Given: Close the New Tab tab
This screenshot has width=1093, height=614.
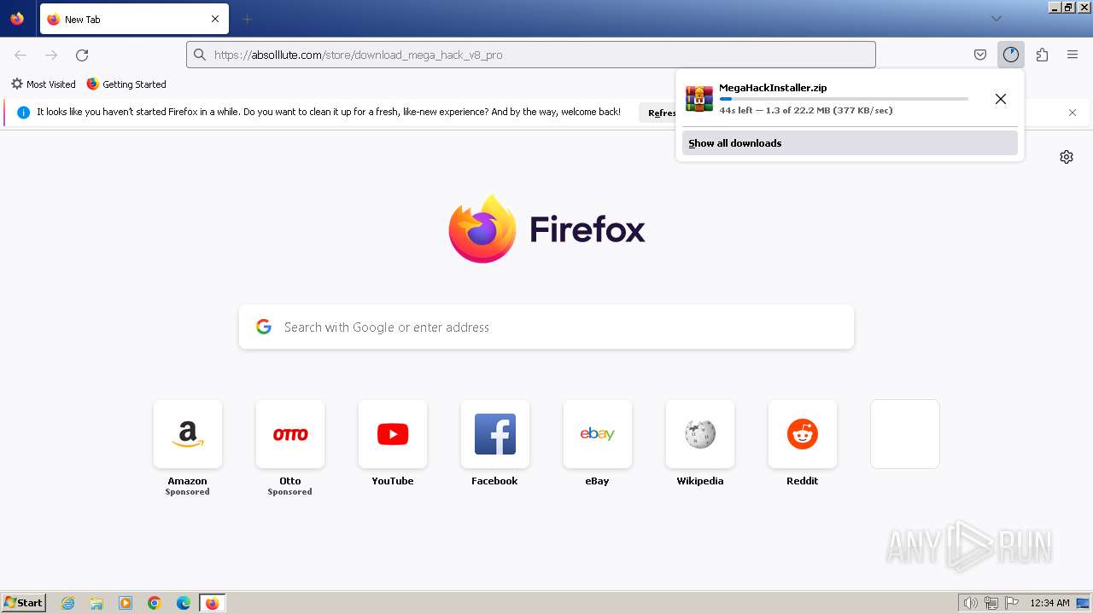Looking at the screenshot, I should (215, 19).
